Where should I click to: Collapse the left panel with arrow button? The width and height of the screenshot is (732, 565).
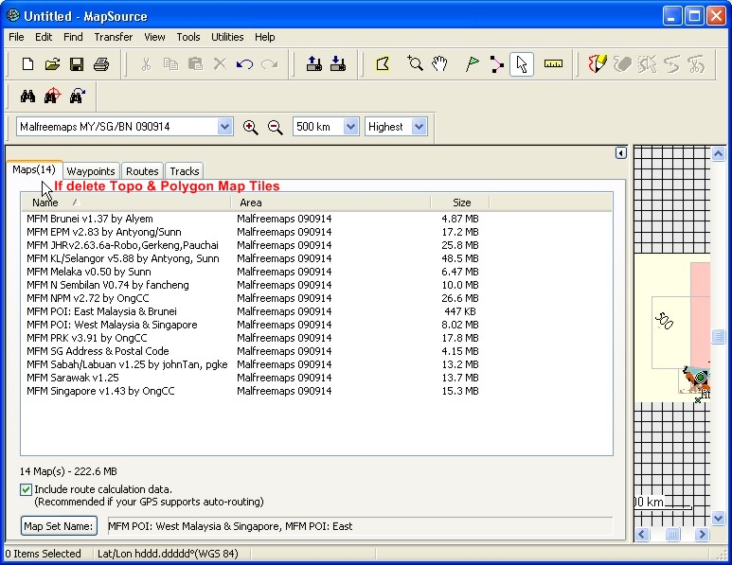point(620,153)
